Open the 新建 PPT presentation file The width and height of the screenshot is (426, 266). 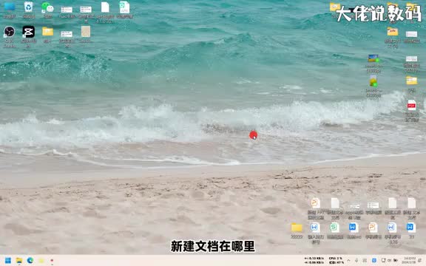(315, 203)
